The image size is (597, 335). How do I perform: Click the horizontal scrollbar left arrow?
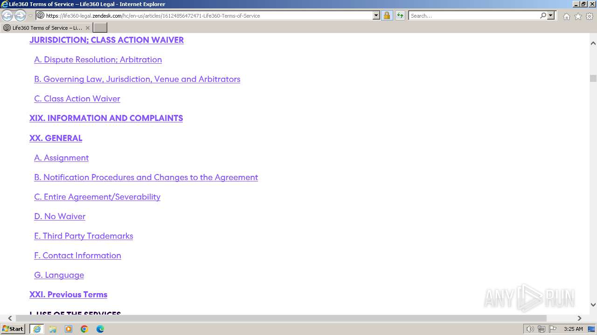point(10,318)
